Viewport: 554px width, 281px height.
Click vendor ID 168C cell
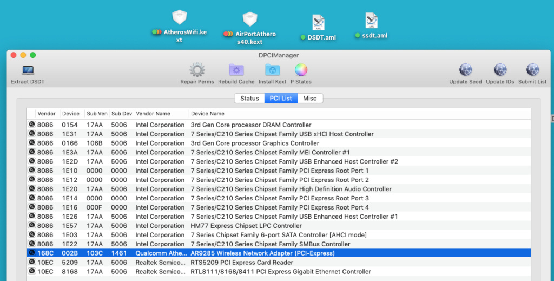tap(45, 253)
